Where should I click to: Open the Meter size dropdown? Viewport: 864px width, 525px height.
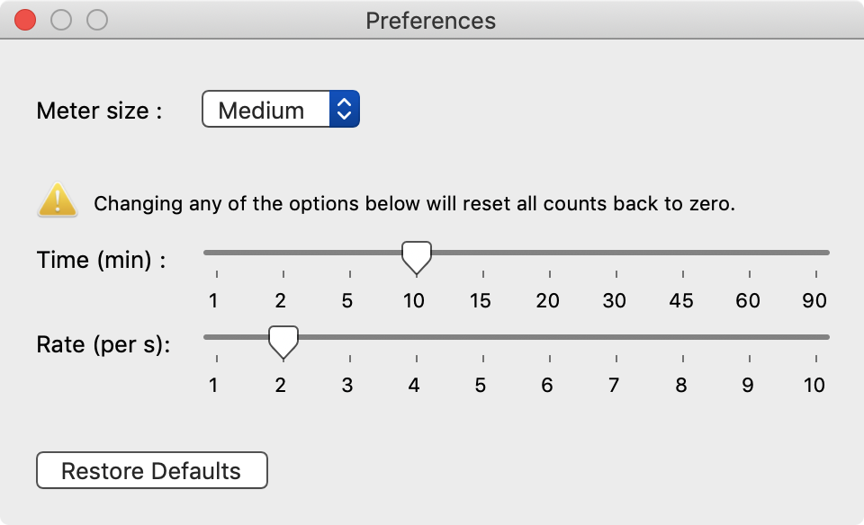pyautogui.click(x=280, y=110)
